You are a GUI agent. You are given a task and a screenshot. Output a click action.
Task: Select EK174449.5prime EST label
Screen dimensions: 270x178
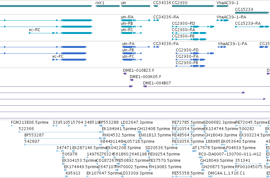[81, 167]
